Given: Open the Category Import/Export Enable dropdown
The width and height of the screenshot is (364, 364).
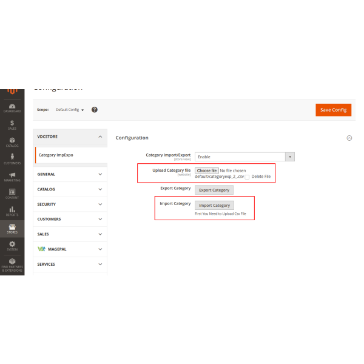Looking at the screenshot, I should pos(244,157).
